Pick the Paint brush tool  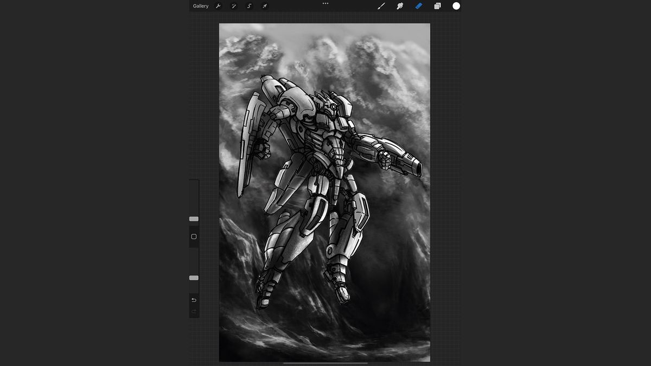(x=382, y=6)
